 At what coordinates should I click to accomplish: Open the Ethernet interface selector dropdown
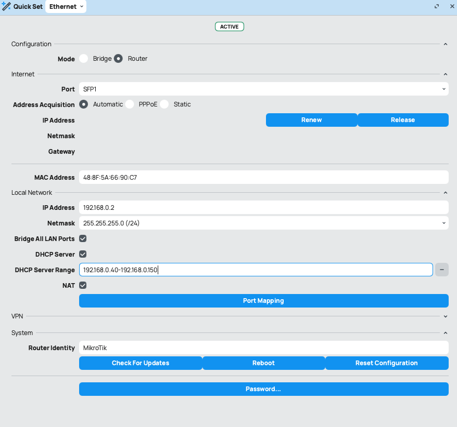click(66, 7)
